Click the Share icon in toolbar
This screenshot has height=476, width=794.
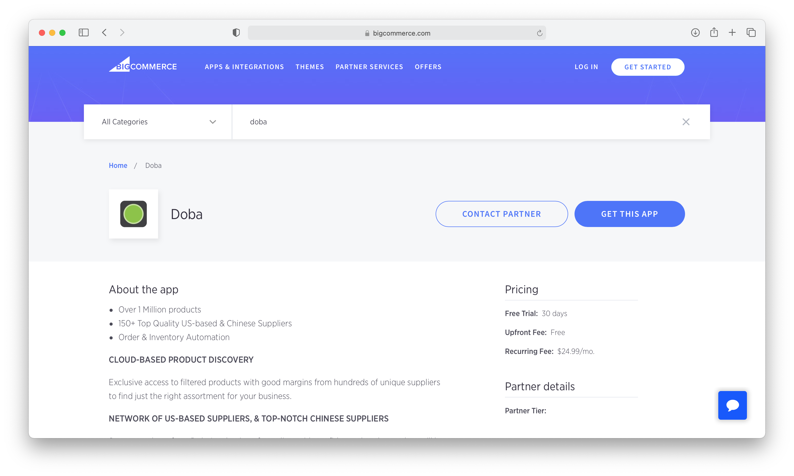pos(713,33)
